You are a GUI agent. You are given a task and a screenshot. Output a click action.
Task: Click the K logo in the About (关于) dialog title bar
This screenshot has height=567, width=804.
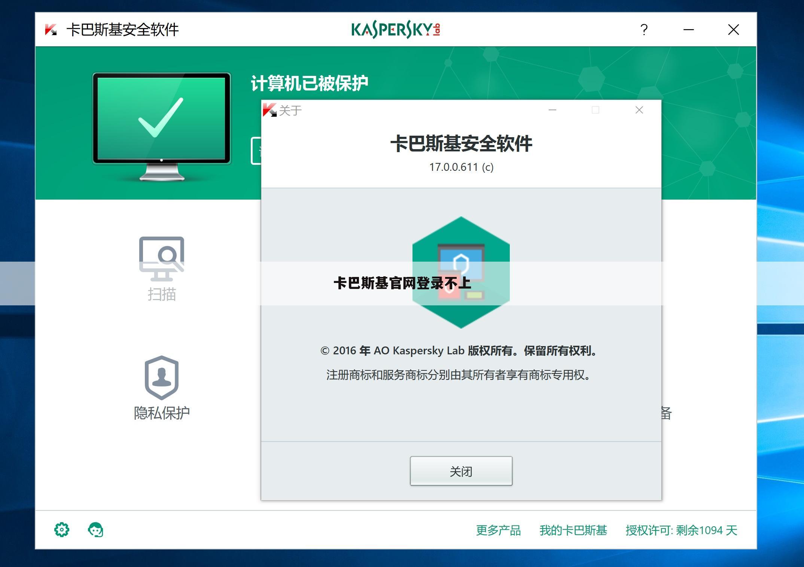pyautogui.click(x=269, y=110)
